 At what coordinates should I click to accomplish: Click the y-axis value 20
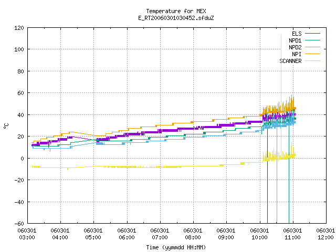(21, 136)
